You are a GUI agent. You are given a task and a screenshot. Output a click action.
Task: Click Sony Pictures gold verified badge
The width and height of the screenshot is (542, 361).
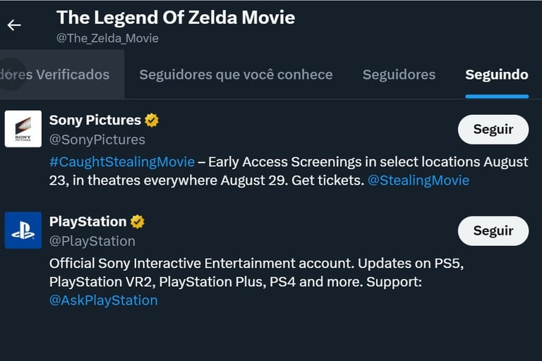pyautogui.click(x=152, y=121)
